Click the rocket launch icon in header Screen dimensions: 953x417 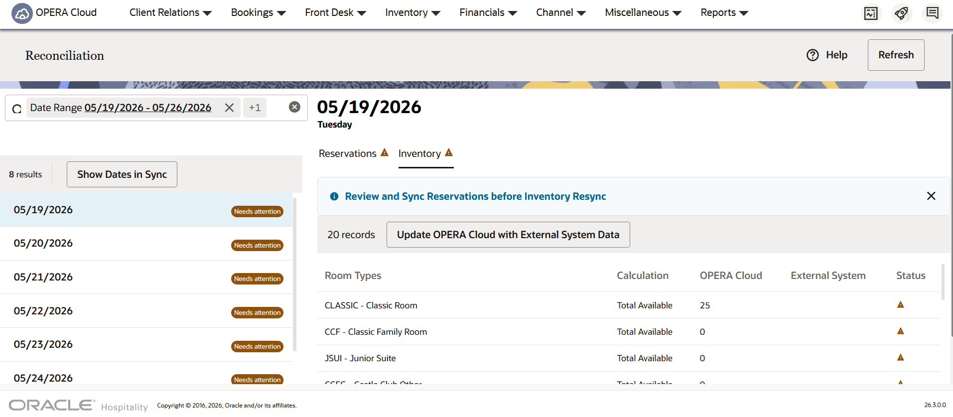(x=901, y=13)
